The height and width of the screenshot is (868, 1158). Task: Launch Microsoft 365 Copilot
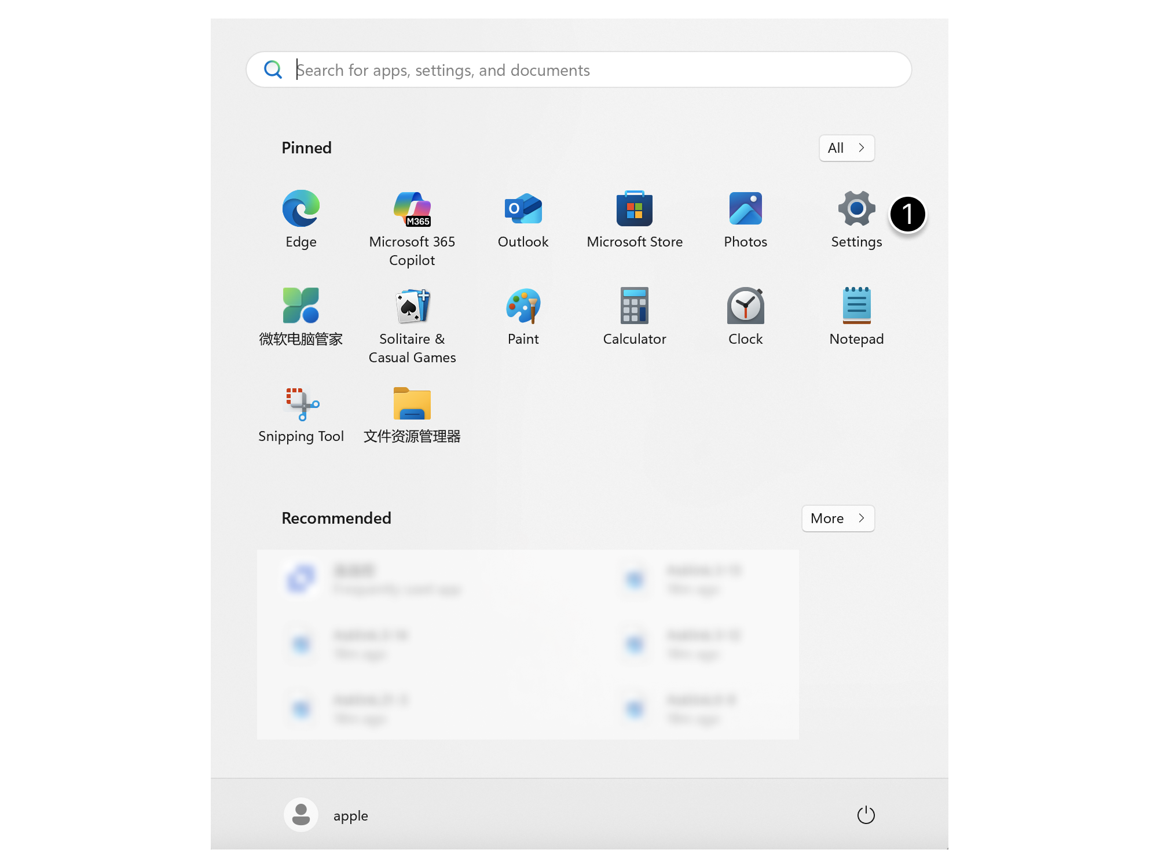click(x=412, y=219)
